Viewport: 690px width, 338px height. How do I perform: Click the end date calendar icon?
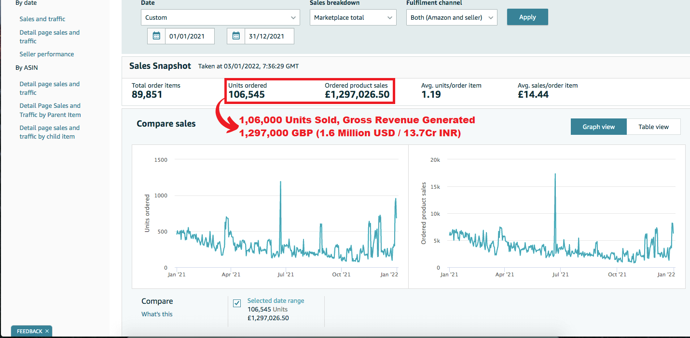[x=236, y=36]
